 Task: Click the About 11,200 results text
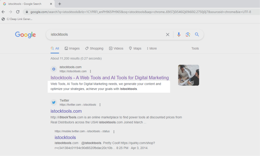point(76,58)
